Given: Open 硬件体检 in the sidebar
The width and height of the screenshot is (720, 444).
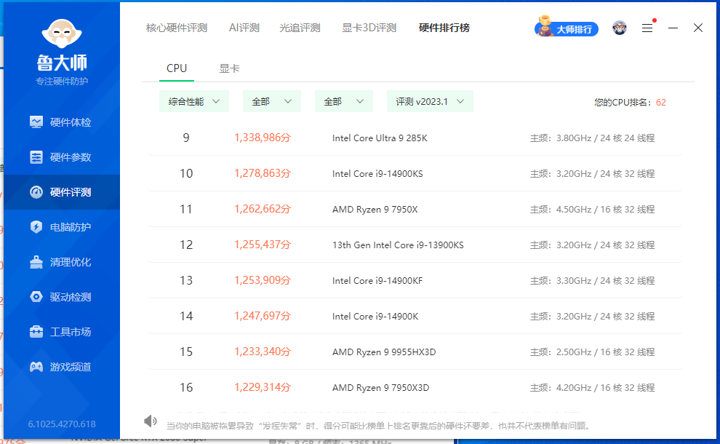Looking at the screenshot, I should 62,122.
